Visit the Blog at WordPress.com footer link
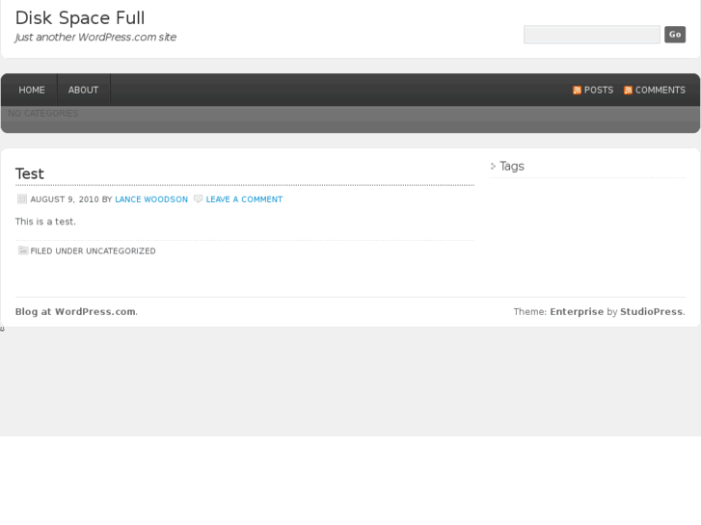The width and height of the screenshot is (701, 525). point(75,312)
